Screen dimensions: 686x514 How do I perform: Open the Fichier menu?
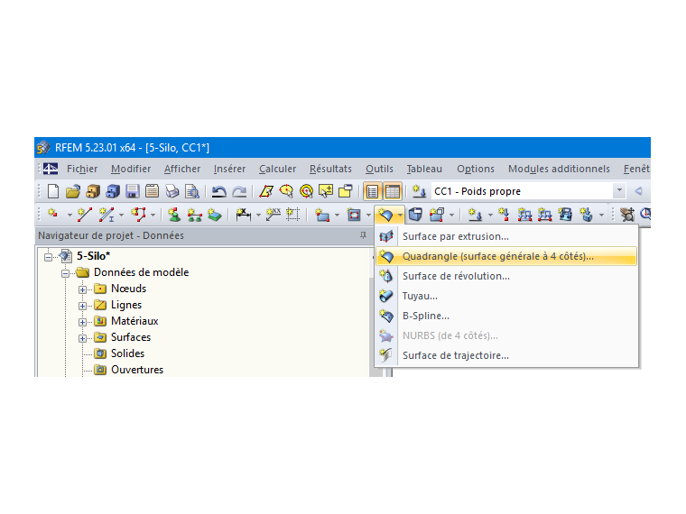point(82,169)
